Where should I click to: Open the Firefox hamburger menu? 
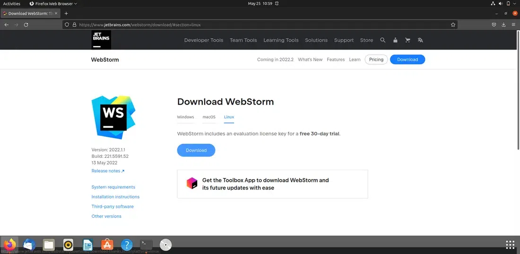point(514,25)
